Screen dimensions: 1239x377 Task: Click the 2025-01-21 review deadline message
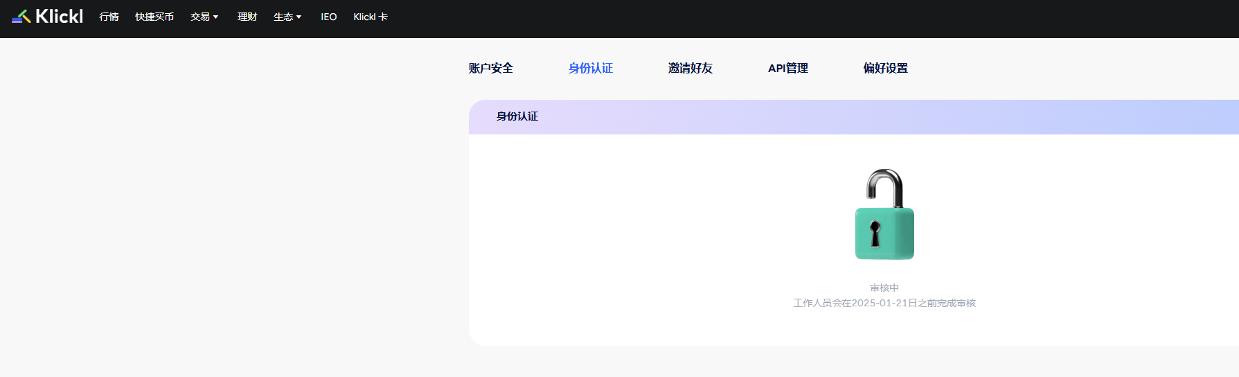[884, 303]
